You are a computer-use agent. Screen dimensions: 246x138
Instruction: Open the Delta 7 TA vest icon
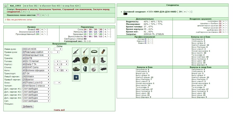pyautogui.click(x=85, y=60)
